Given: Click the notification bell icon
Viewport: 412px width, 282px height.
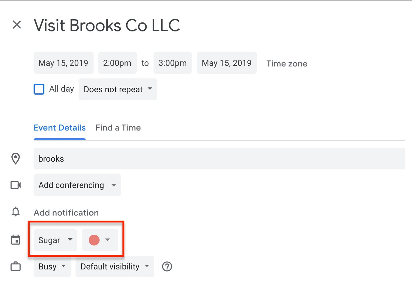Looking at the screenshot, I should point(16,212).
